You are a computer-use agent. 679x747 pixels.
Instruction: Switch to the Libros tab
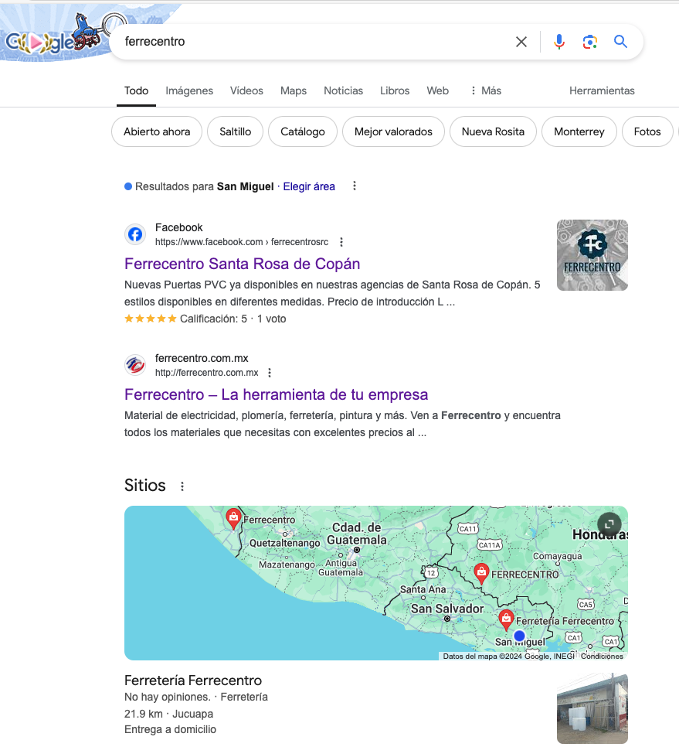(395, 90)
